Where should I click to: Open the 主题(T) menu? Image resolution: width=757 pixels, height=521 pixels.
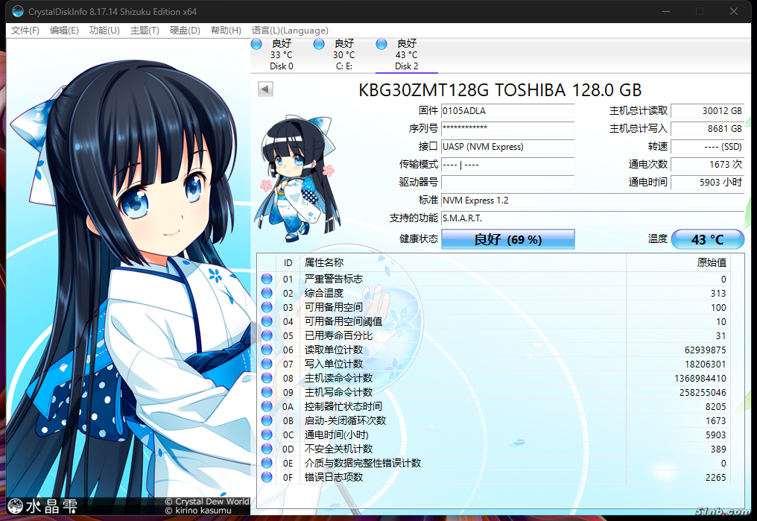145,31
